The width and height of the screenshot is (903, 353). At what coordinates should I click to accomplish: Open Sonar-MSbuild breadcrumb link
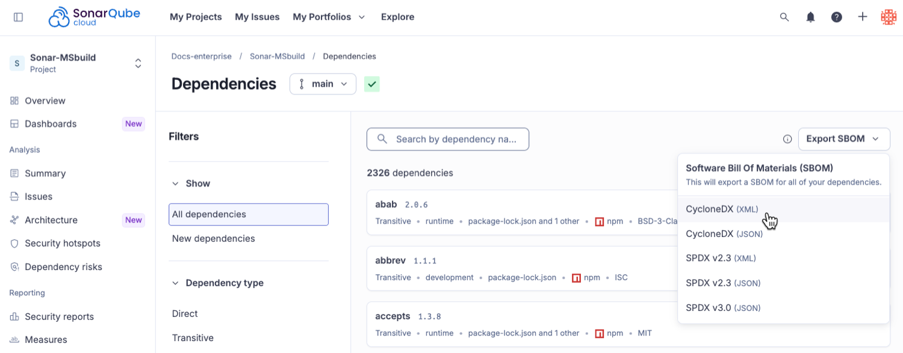tap(278, 57)
